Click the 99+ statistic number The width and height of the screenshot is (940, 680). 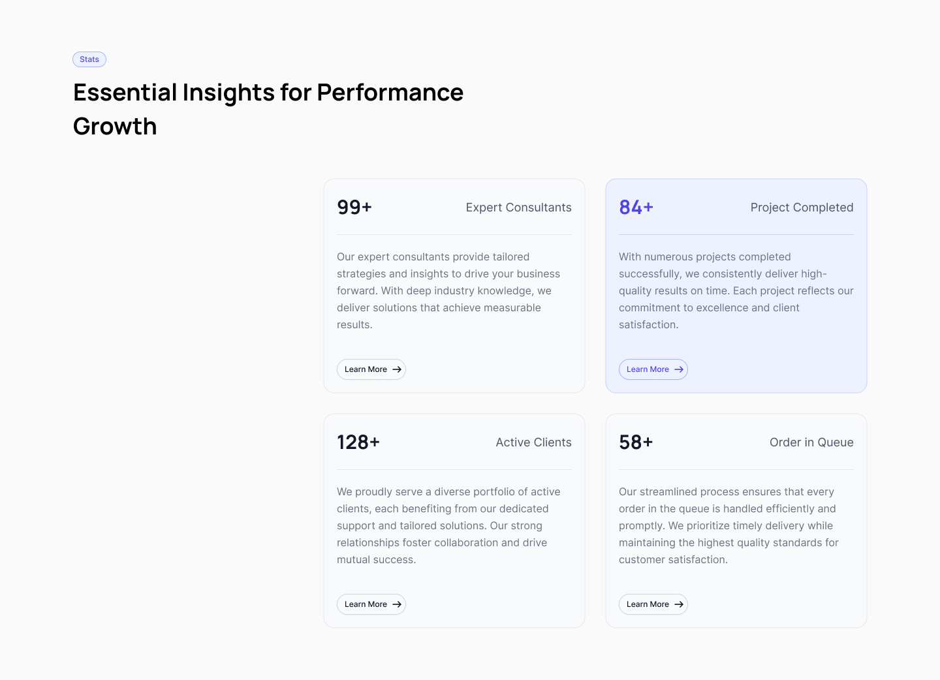coord(354,208)
